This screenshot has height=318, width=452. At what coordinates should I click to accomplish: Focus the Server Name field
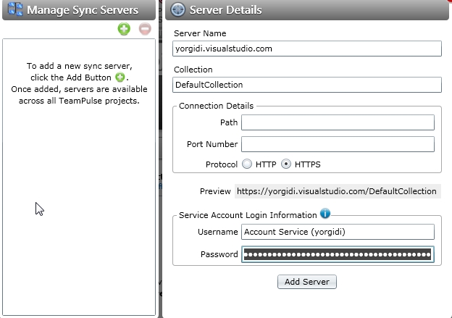tap(307, 49)
